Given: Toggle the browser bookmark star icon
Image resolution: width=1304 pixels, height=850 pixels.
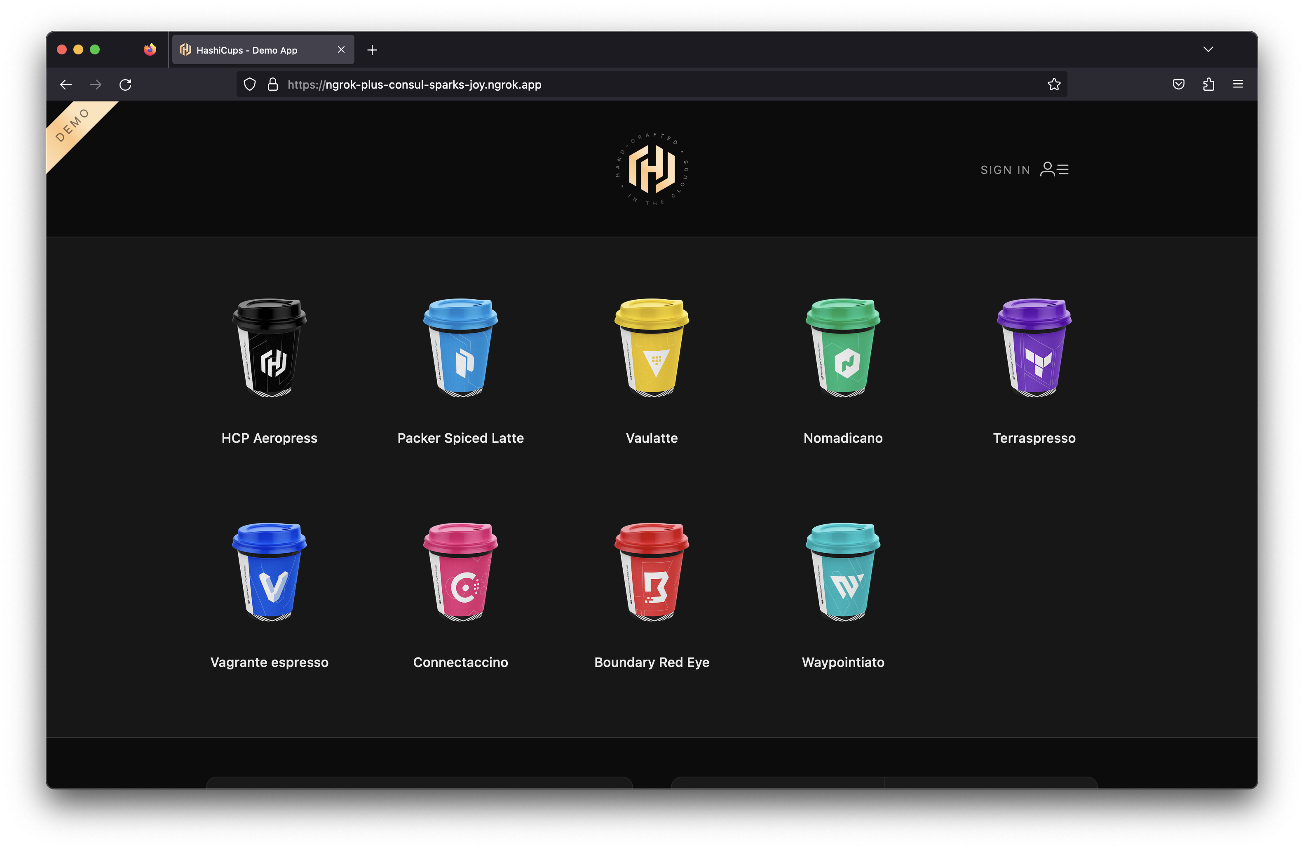Looking at the screenshot, I should pos(1053,85).
